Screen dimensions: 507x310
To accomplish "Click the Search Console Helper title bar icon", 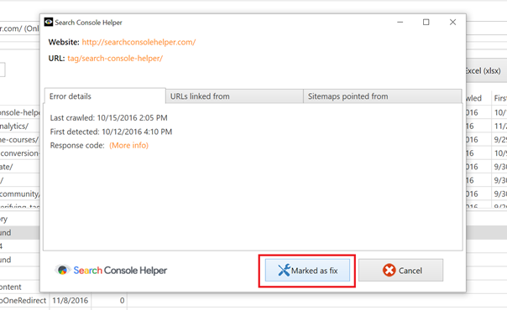I will click(49, 22).
